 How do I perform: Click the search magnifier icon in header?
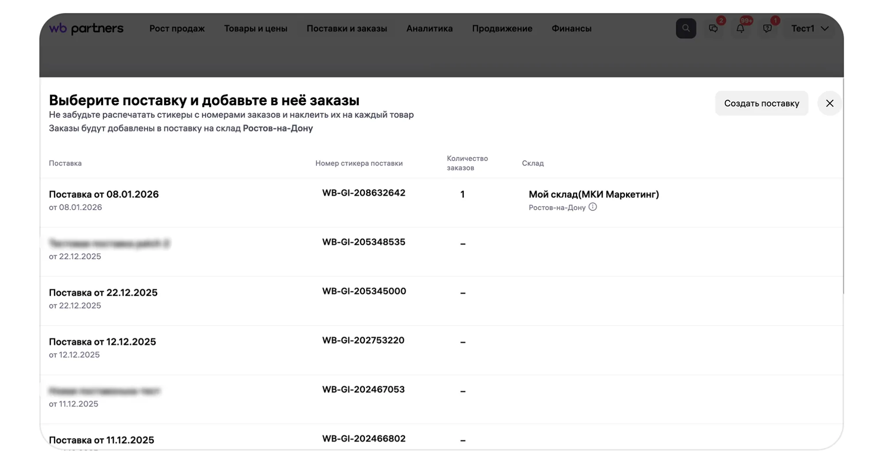tap(685, 28)
